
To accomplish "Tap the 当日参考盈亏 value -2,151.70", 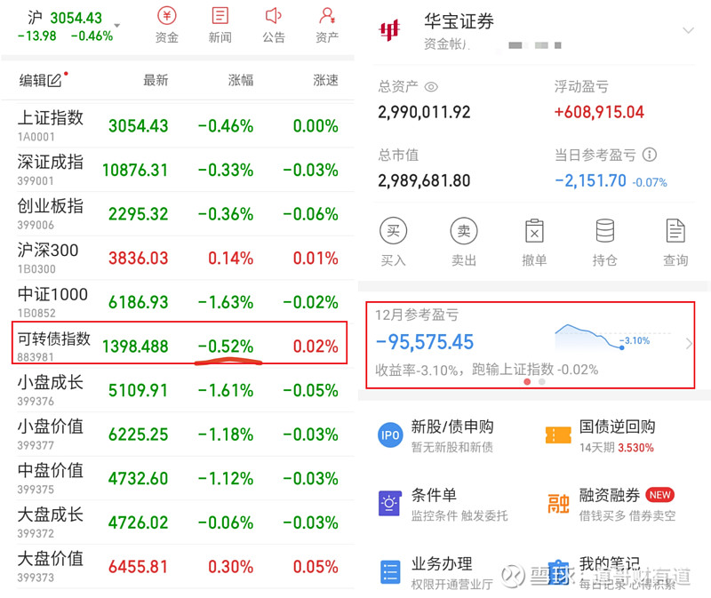I will pos(591,180).
